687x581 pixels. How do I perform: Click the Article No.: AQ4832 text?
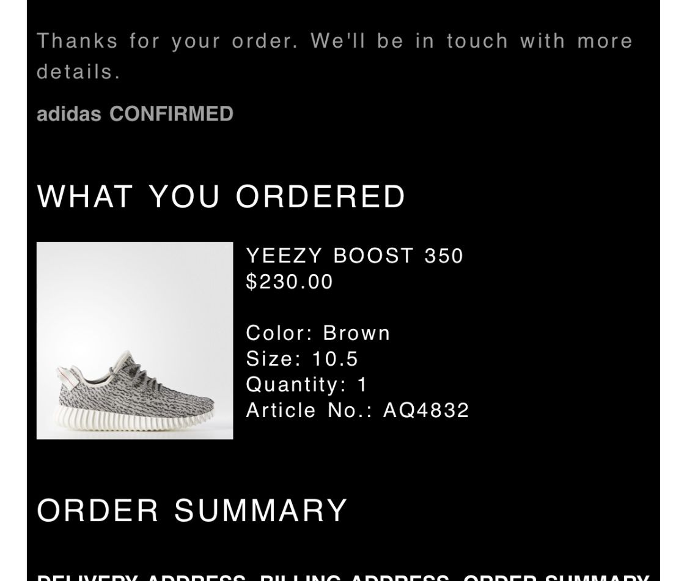(x=358, y=410)
